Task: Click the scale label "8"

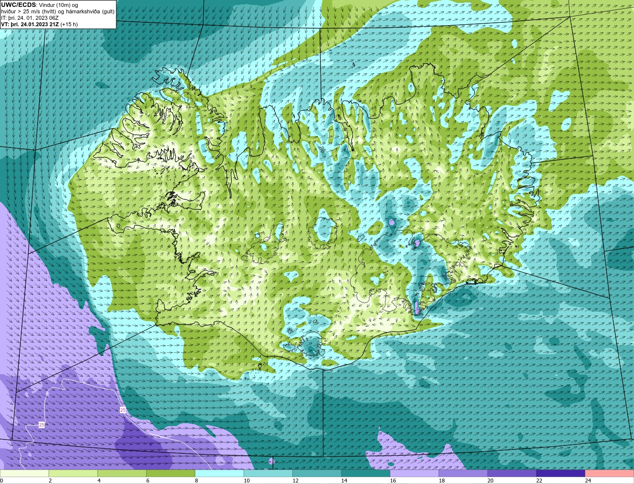Action: (196, 481)
